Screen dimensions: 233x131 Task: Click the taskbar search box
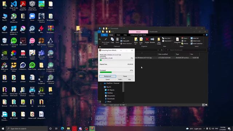coord(27,128)
